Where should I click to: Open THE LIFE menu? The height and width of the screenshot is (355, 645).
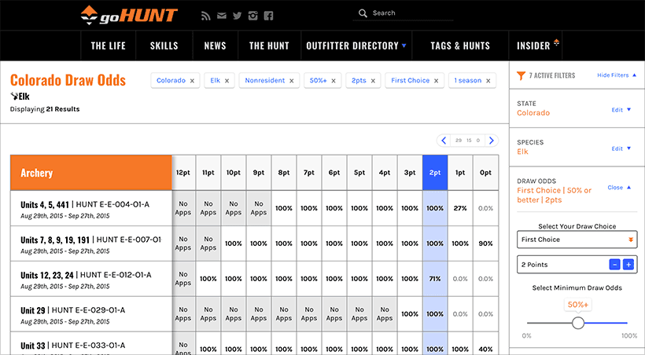[x=109, y=46]
